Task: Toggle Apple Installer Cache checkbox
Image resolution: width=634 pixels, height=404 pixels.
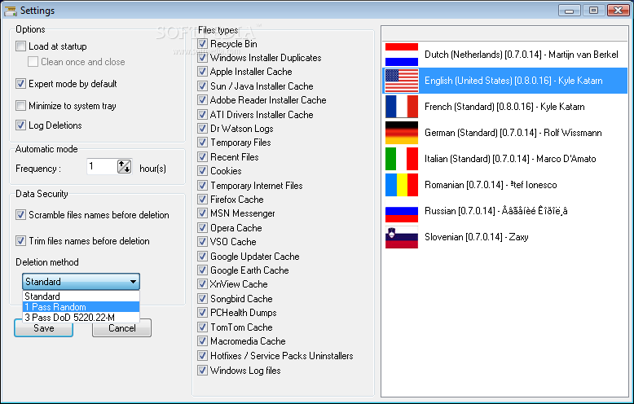Action: click(202, 72)
